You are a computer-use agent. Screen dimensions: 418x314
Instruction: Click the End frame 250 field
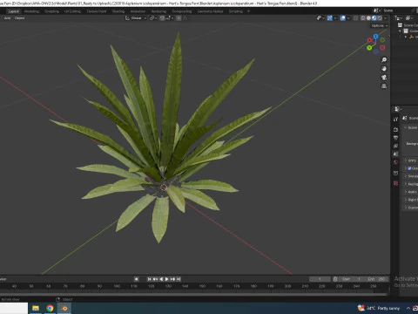[376, 279]
